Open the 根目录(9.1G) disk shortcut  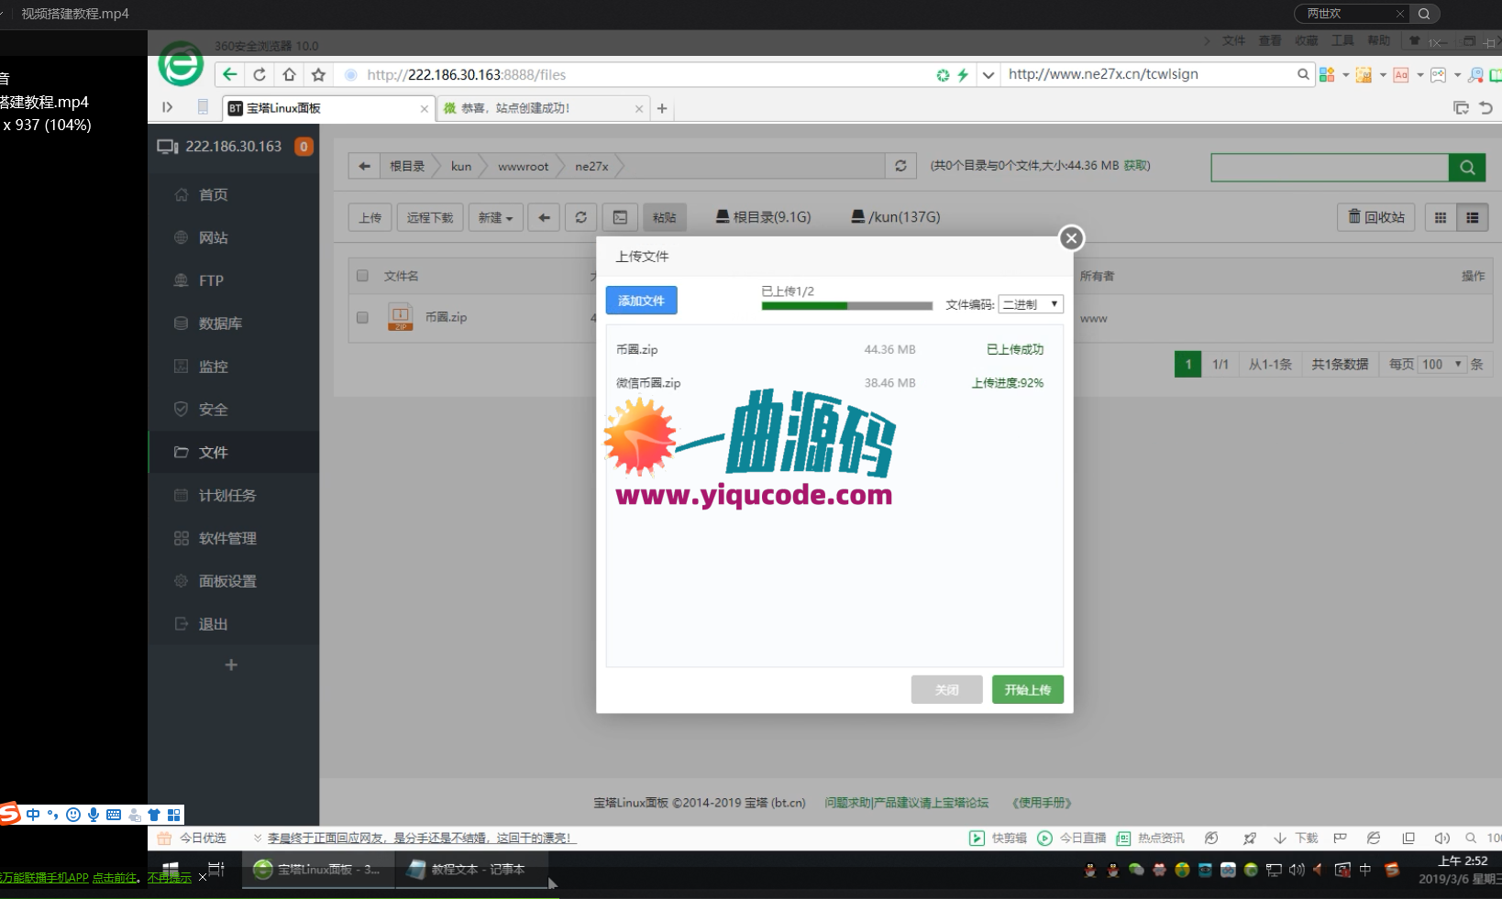pyautogui.click(x=763, y=217)
